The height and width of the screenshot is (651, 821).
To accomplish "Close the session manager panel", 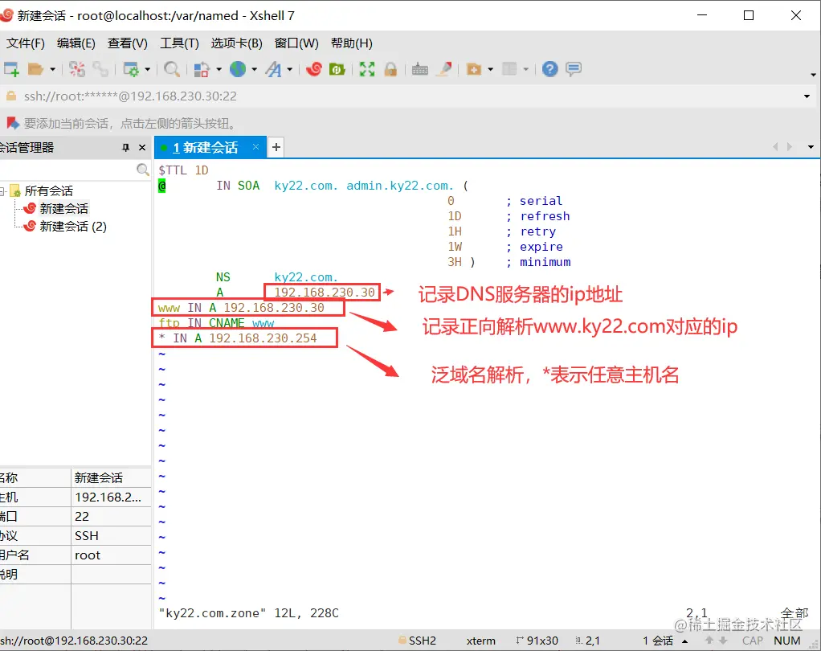I will (142, 148).
